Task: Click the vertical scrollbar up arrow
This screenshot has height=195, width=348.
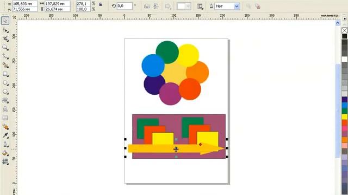Action: (x=338, y=23)
